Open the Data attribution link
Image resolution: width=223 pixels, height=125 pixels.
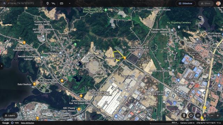pyautogui.click(x=28, y=123)
